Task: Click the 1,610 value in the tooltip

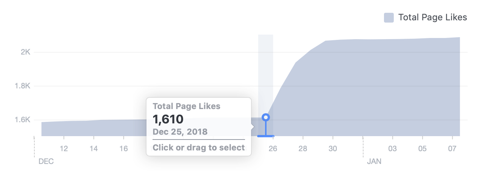Action: (168, 119)
